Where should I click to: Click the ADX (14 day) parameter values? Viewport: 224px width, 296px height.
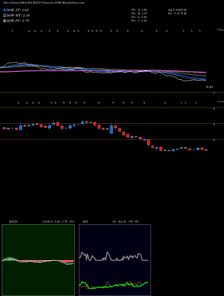125,222
